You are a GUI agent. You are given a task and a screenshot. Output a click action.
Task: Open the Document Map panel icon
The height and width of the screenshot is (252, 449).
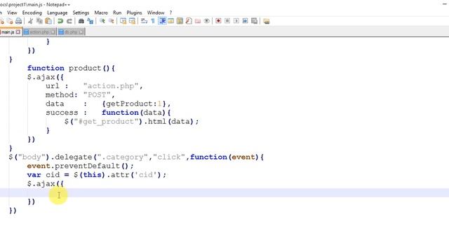[x=180, y=21]
